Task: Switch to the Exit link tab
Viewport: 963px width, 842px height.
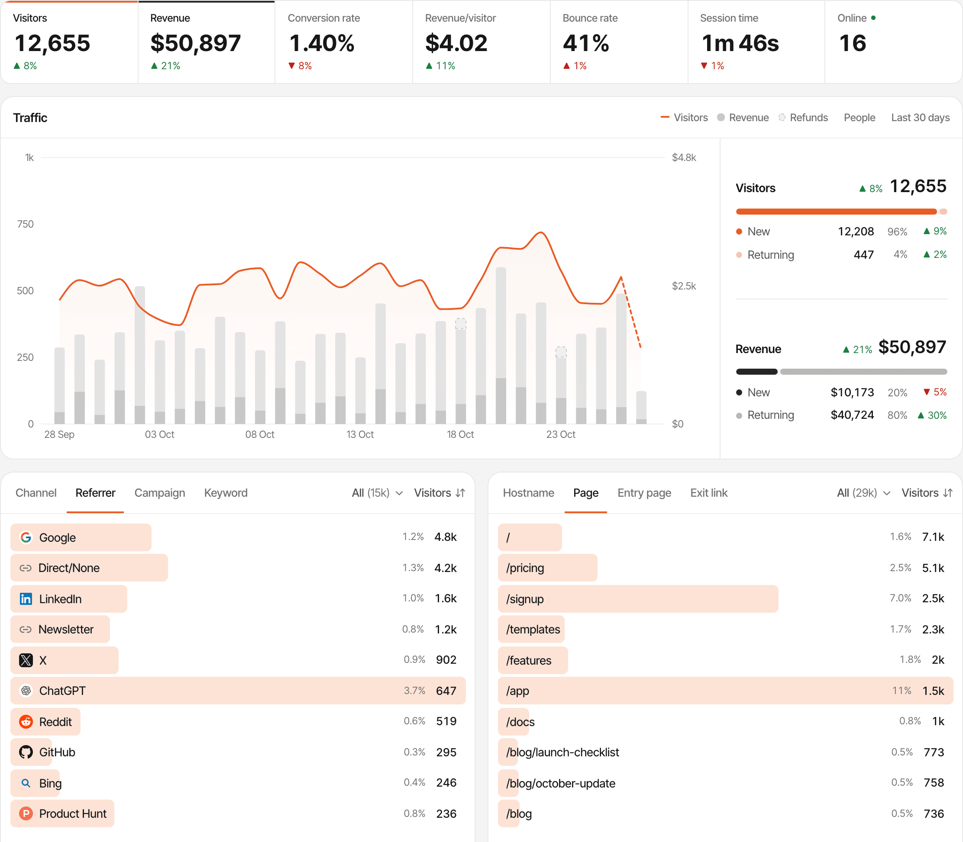Action: tap(709, 492)
